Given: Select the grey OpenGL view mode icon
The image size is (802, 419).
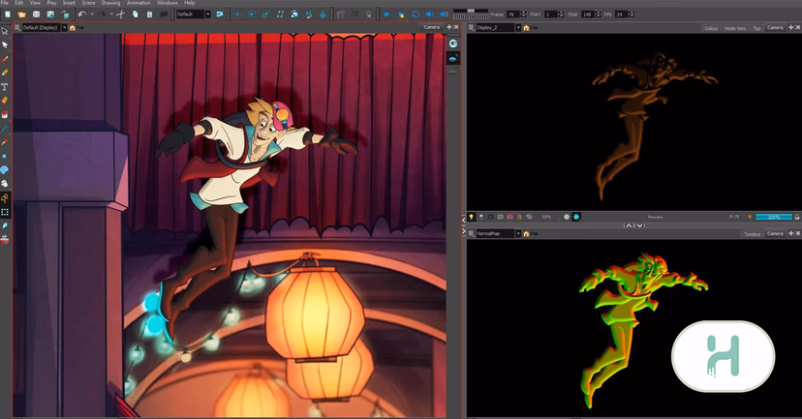Looking at the screenshot, I should 567,217.
